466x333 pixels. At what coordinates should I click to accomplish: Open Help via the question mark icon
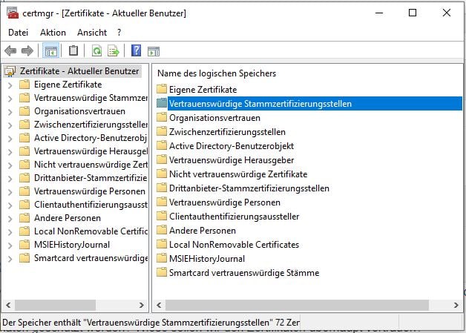point(136,51)
